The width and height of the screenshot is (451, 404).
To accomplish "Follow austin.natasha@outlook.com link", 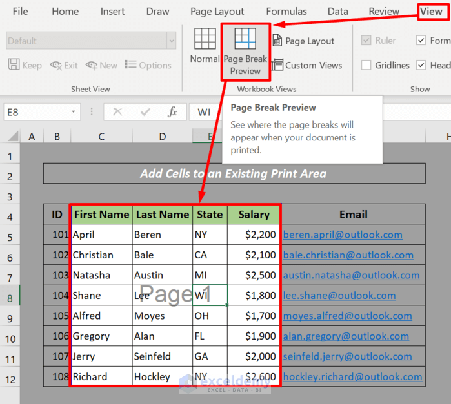I will coord(351,275).
